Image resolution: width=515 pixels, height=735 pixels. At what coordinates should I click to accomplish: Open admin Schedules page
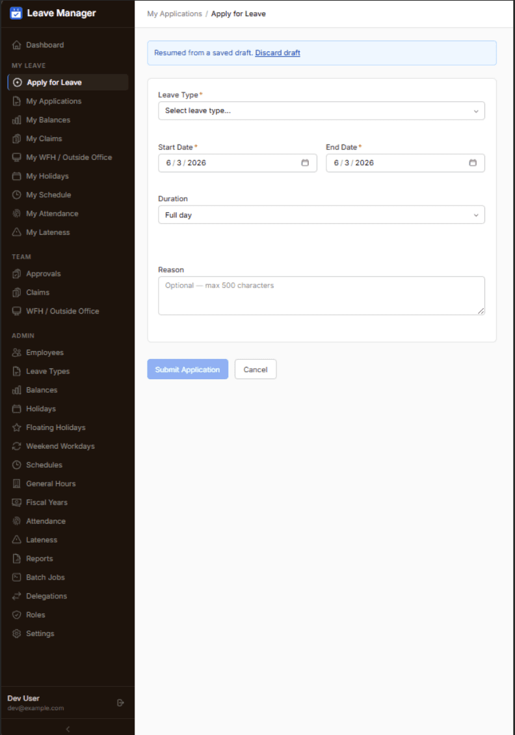coord(68,465)
